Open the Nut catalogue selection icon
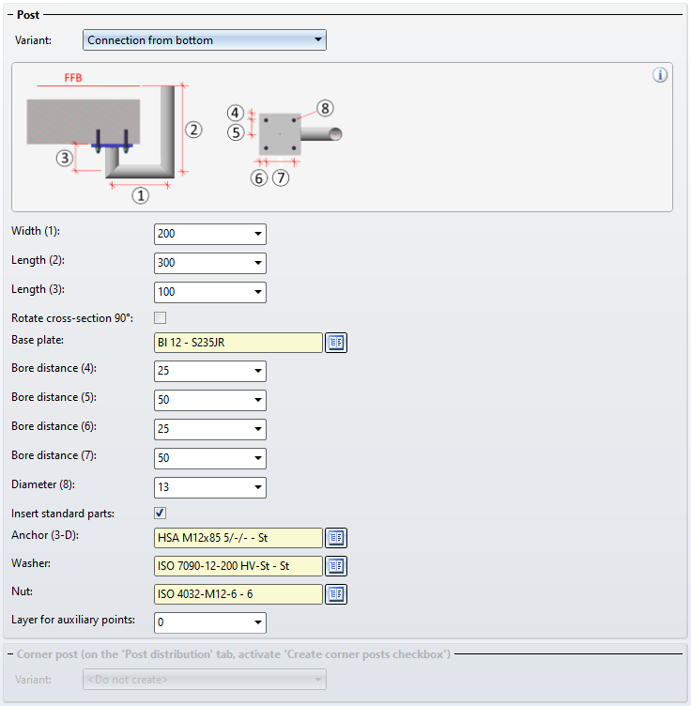This screenshot has height=706, width=691. (336, 594)
